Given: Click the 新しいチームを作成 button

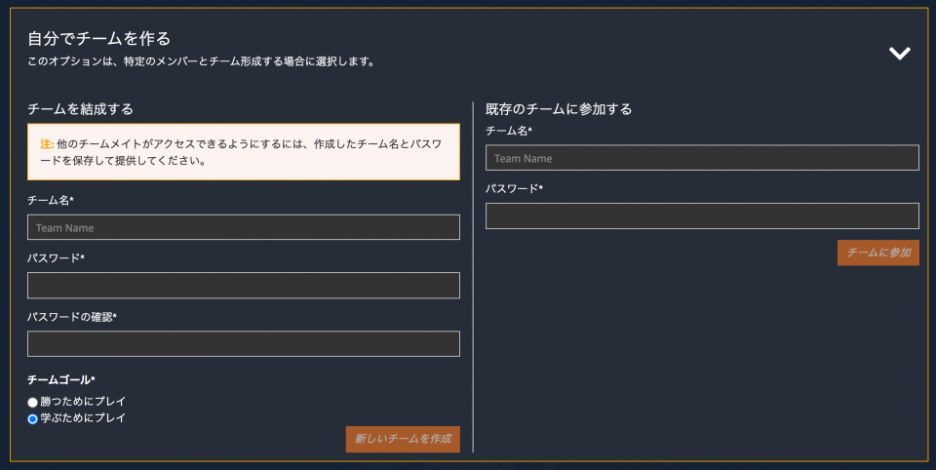Looking at the screenshot, I should (403, 439).
